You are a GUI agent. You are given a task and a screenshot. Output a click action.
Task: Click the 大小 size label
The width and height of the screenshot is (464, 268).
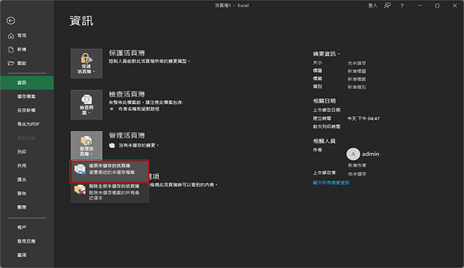[318, 63]
